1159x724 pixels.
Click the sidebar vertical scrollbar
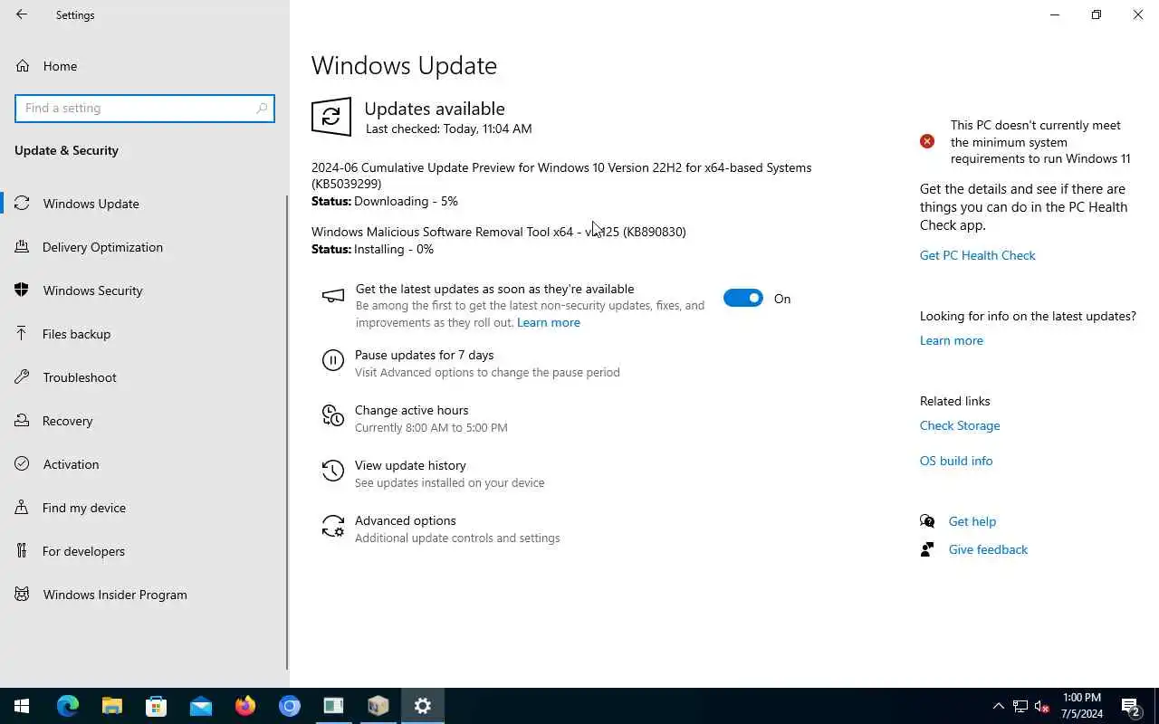point(288,433)
